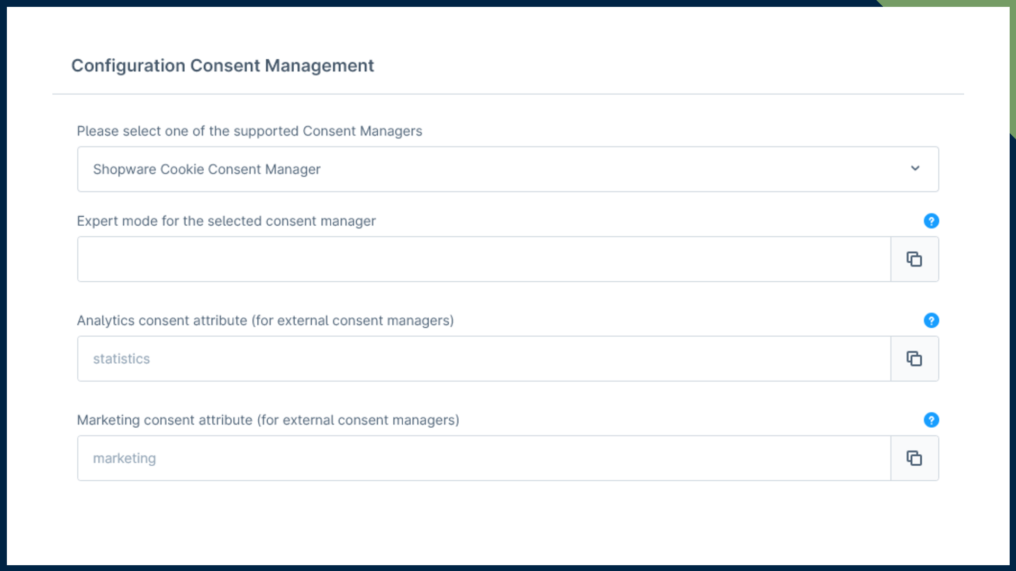The height and width of the screenshot is (571, 1016).
Task: Click the 'Configuration Consent Management' heading
Action: coord(222,66)
